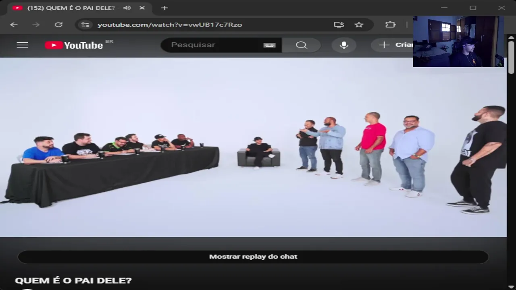The width and height of the screenshot is (516, 290).
Task: Close the QUEM É O PAI DELE tab
Action: [x=142, y=8]
